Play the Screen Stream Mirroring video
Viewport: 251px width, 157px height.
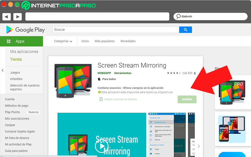(101, 146)
